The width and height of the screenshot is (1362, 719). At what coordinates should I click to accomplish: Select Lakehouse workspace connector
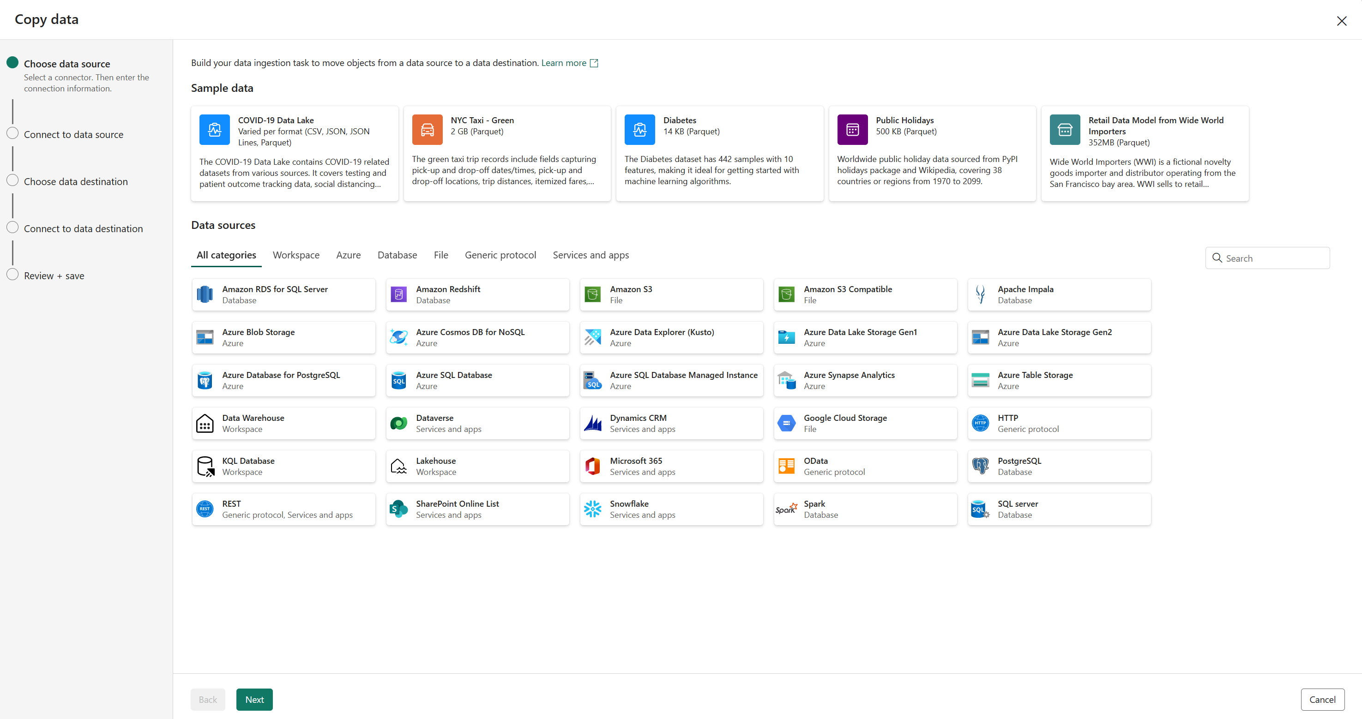tap(477, 466)
